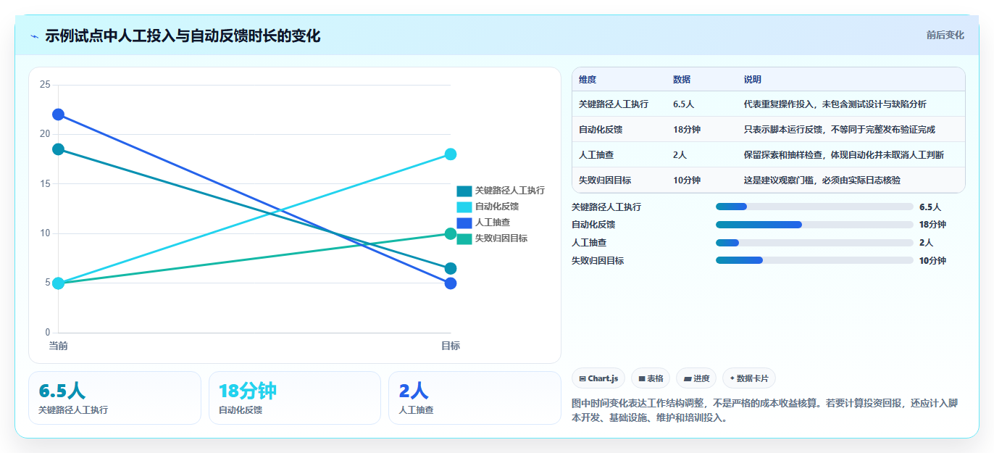Click the icon in the 表格 chip

tap(642, 378)
